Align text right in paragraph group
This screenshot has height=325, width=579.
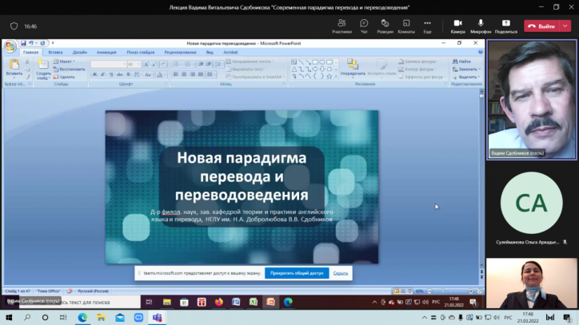coord(192,74)
